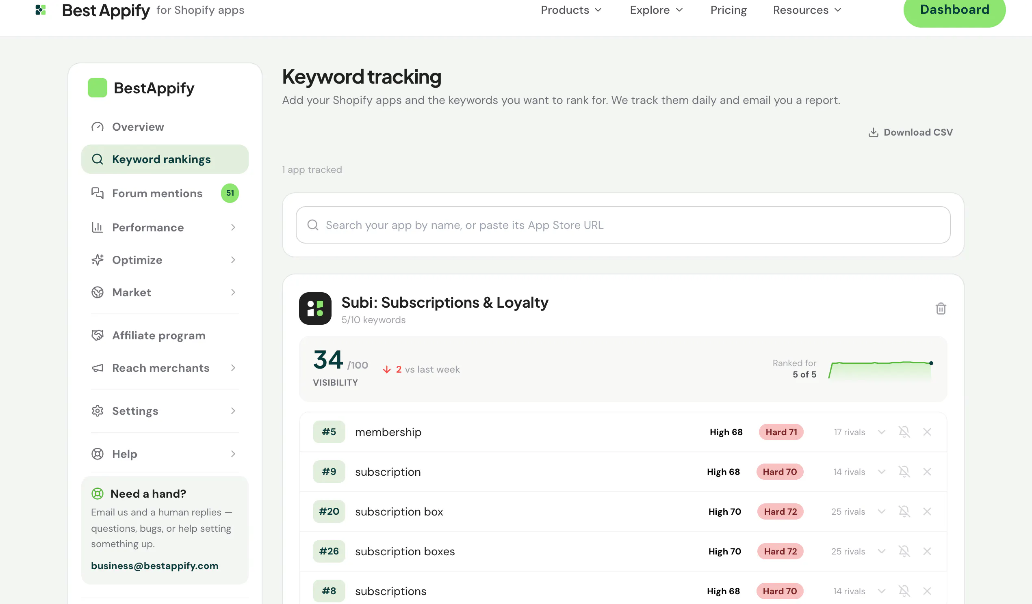Remove the subscription boxes keyword
1032x604 pixels.
point(927,551)
